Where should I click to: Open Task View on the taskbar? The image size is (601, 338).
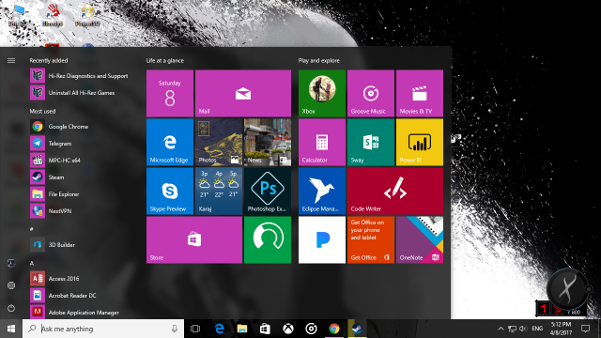[195, 329]
